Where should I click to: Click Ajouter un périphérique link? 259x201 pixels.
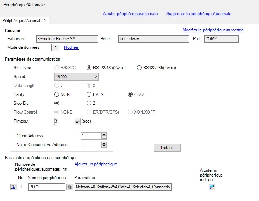96,164
